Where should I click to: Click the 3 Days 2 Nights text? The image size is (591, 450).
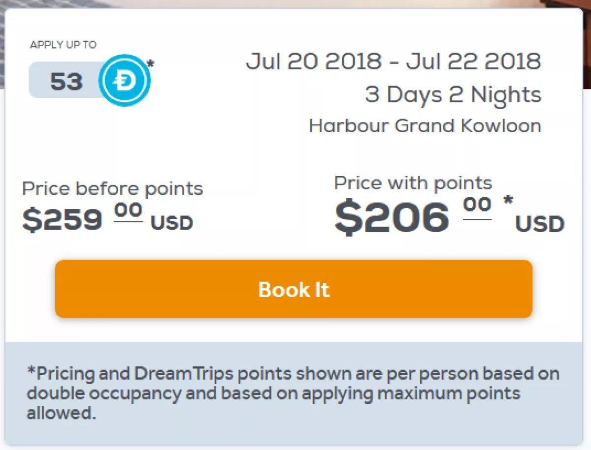pos(453,95)
